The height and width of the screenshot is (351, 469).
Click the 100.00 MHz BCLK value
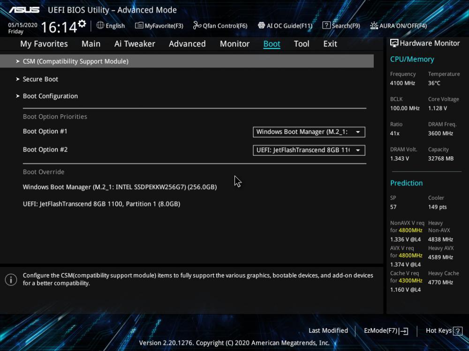tap(405, 109)
